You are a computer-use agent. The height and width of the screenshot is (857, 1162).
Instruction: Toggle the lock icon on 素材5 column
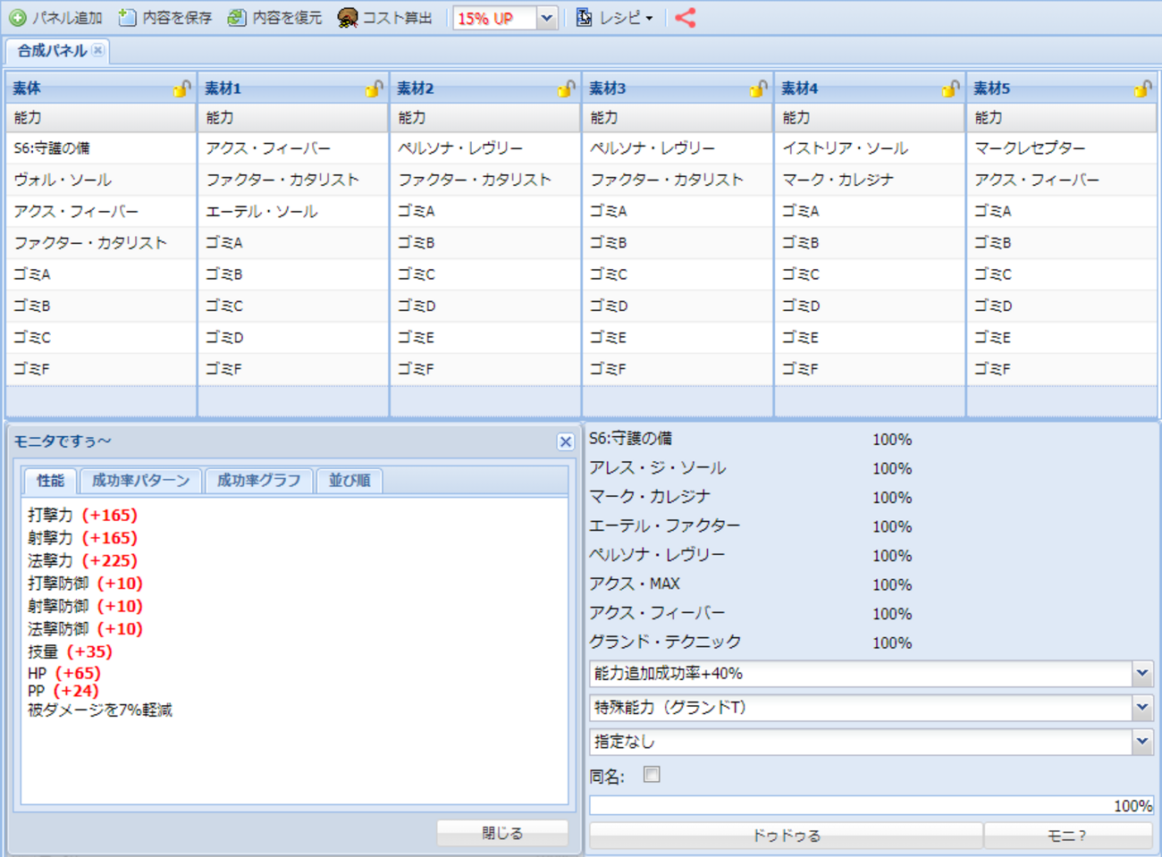(1142, 88)
